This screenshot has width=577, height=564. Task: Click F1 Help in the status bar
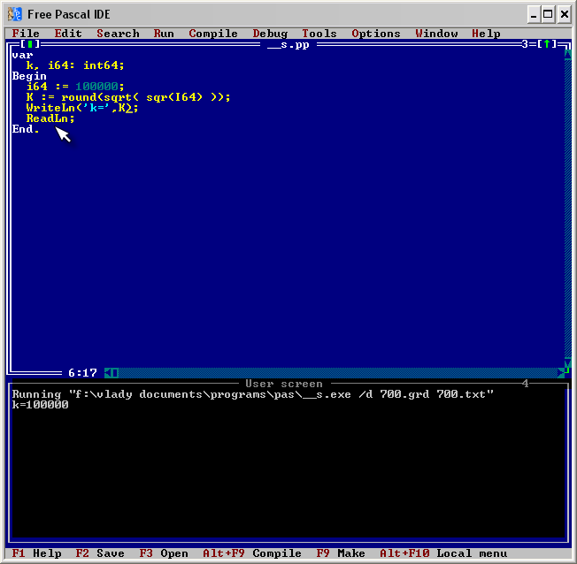point(36,553)
